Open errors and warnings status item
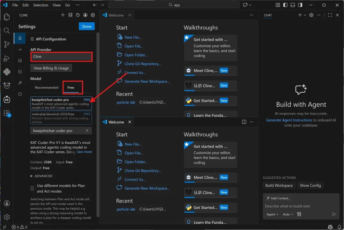This screenshot has width=344, height=230. (19, 227)
